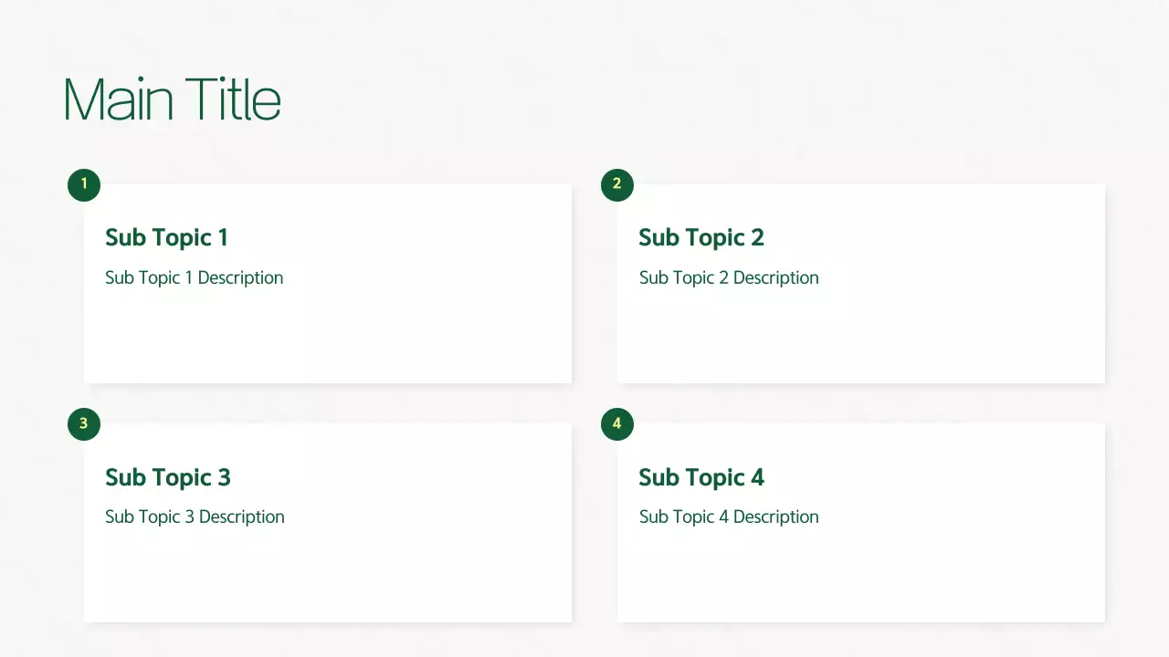Select the Main Title text
The height and width of the screenshot is (657, 1169).
173,99
